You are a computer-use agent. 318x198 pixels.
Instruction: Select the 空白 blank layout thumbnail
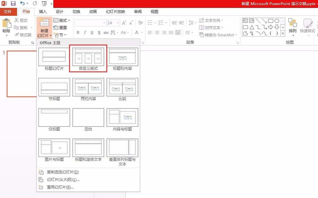(88, 117)
